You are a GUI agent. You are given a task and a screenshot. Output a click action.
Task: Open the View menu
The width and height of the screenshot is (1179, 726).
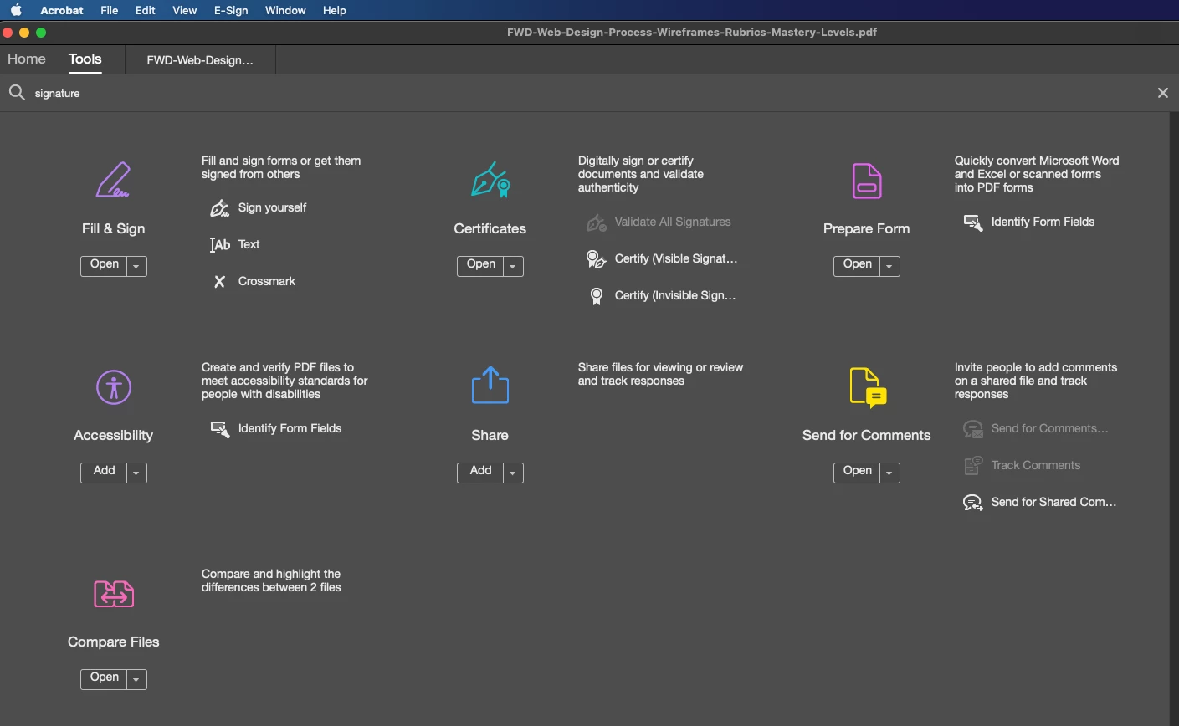coord(184,10)
